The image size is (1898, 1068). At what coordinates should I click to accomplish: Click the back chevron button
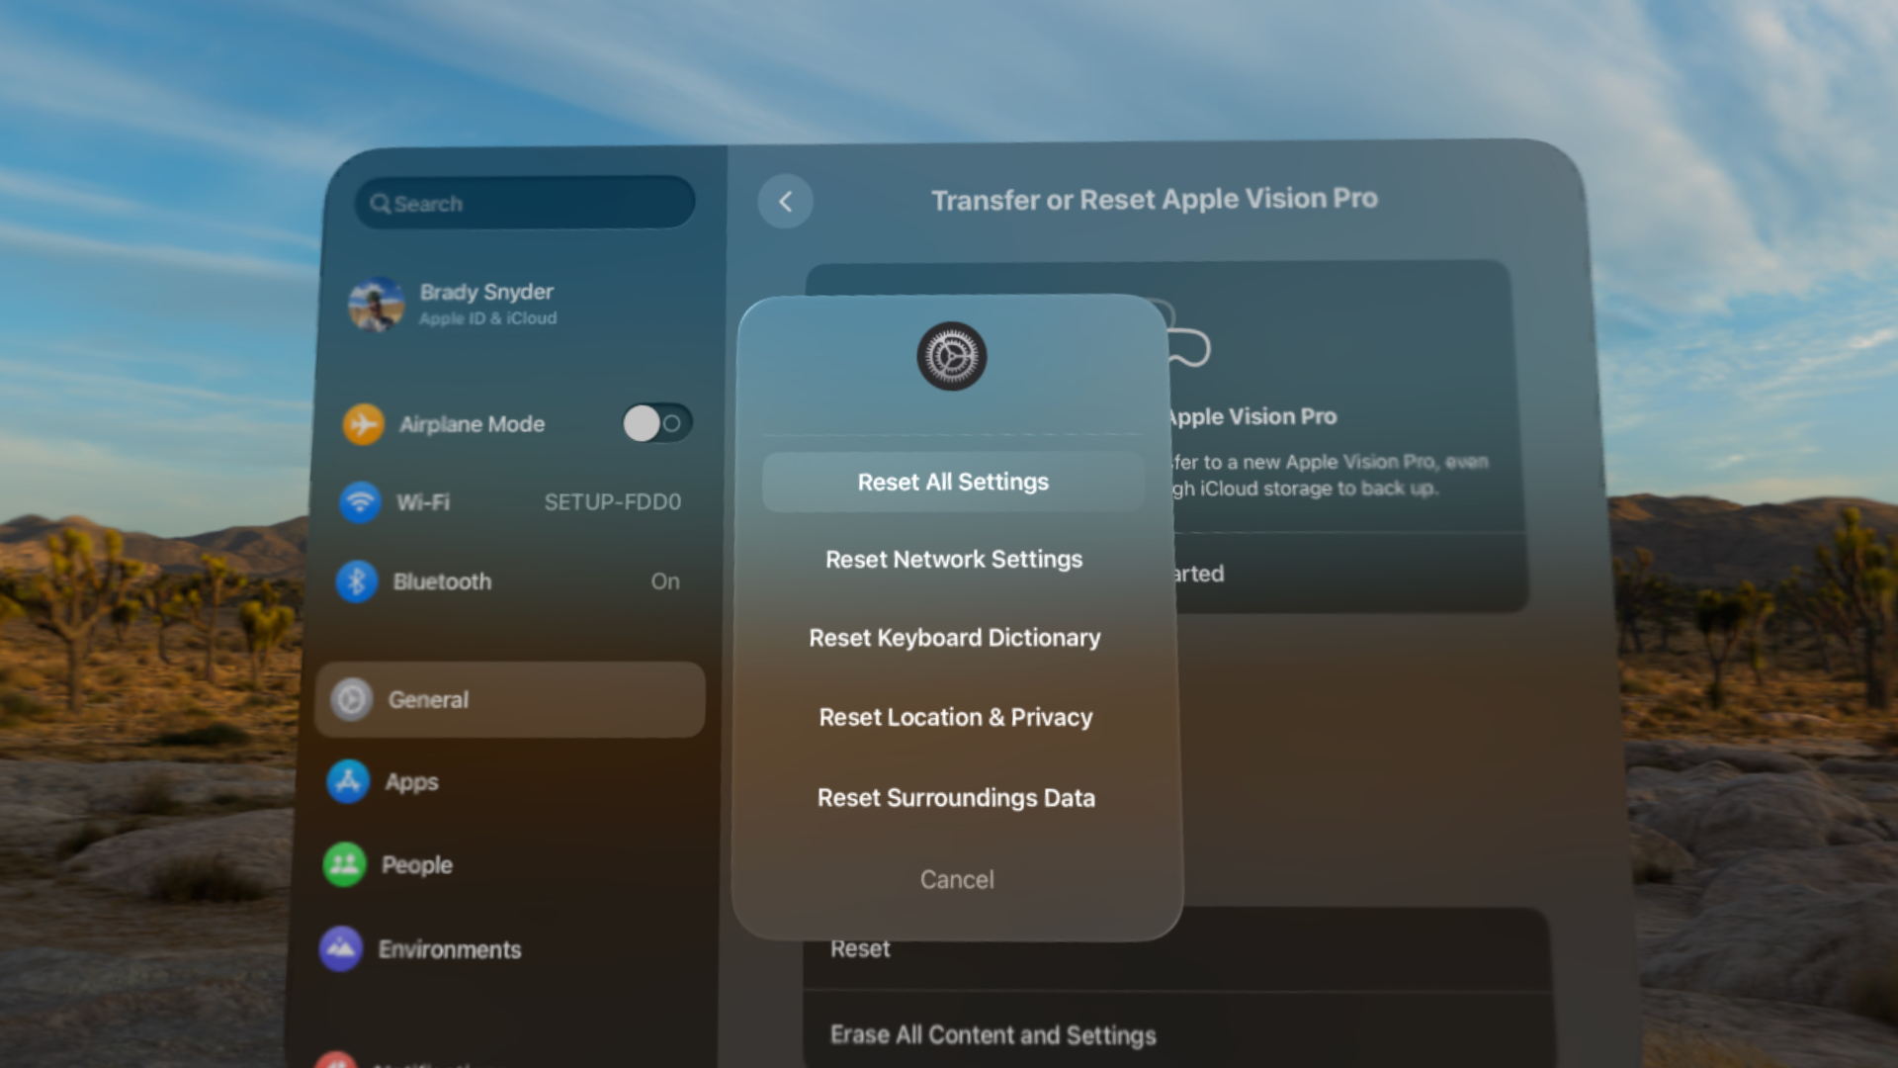coord(785,202)
